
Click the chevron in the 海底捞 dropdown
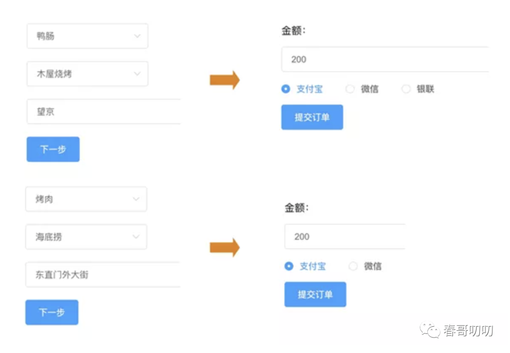pyautogui.click(x=136, y=237)
